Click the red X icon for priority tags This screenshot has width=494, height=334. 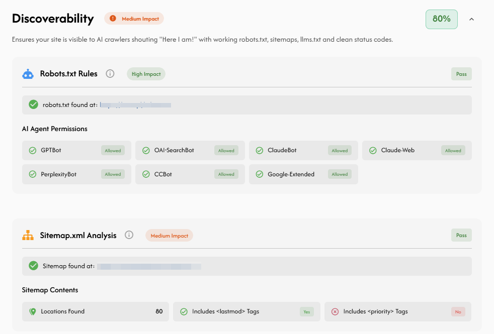tap(335, 311)
